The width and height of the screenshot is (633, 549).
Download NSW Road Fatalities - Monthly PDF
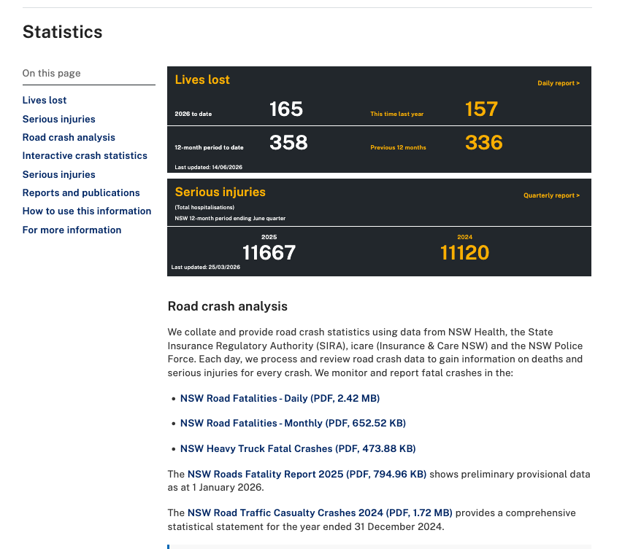(x=293, y=424)
